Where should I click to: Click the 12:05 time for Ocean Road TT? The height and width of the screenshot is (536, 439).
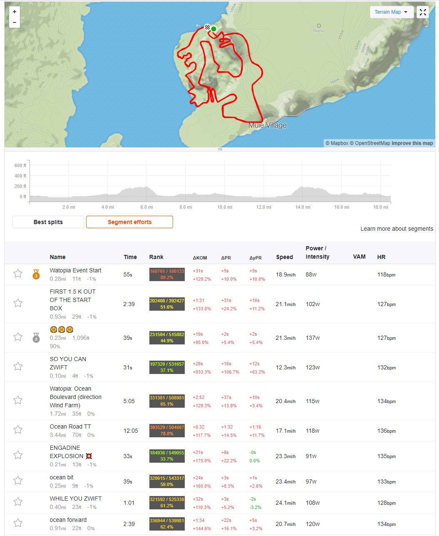click(x=131, y=431)
